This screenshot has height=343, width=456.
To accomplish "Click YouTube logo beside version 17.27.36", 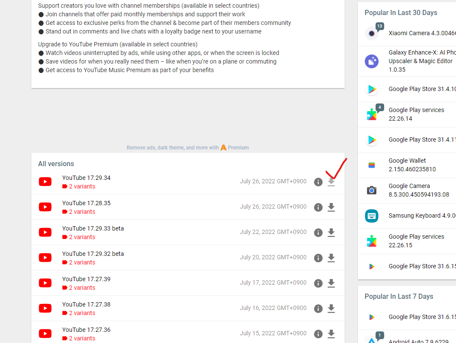I will click(x=45, y=334).
